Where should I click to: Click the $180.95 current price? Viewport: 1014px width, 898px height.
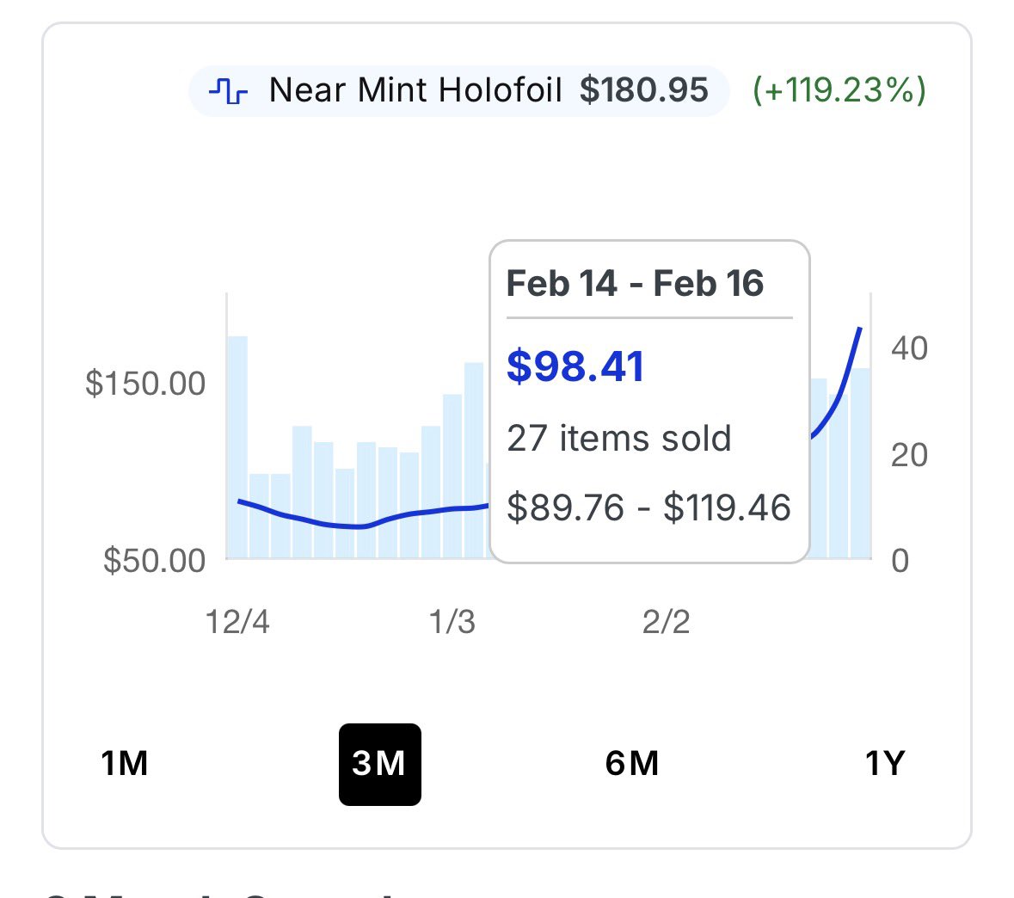coord(643,90)
